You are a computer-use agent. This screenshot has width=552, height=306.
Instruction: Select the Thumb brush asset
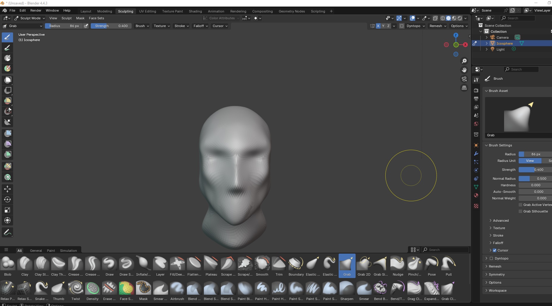click(x=59, y=290)
